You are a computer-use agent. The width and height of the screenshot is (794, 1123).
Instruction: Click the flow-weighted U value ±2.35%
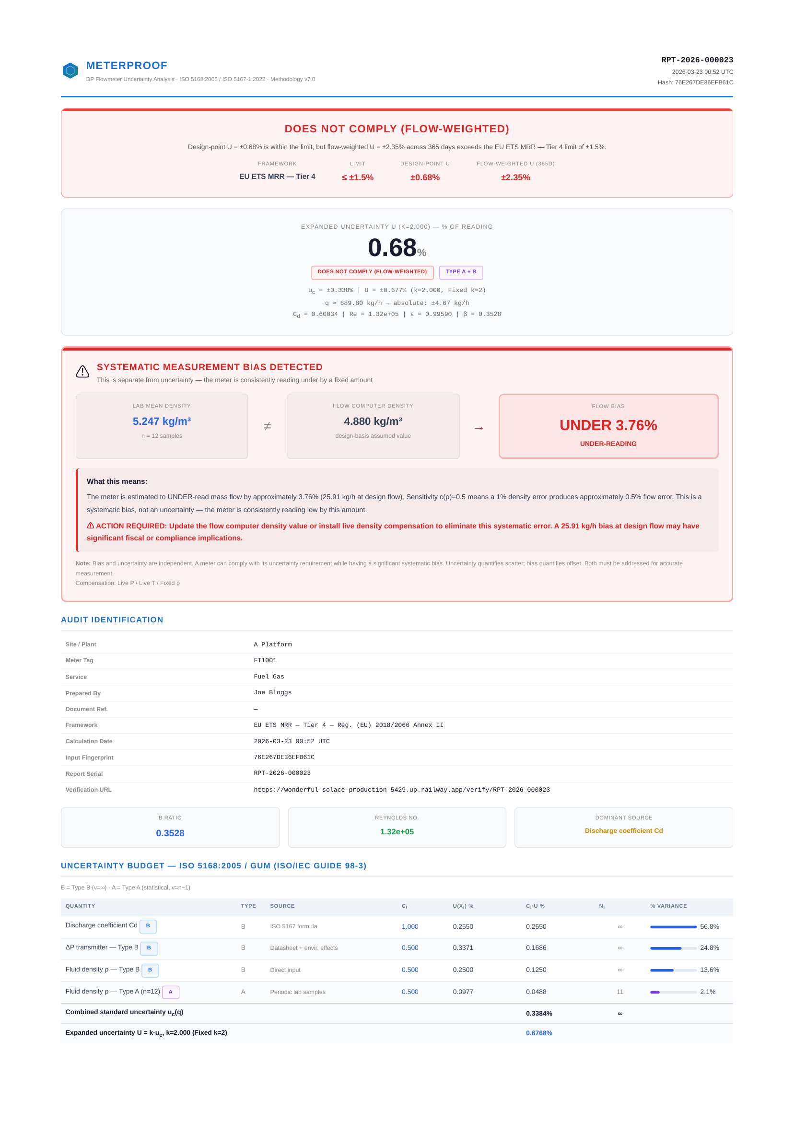click(x=515, y=177)
